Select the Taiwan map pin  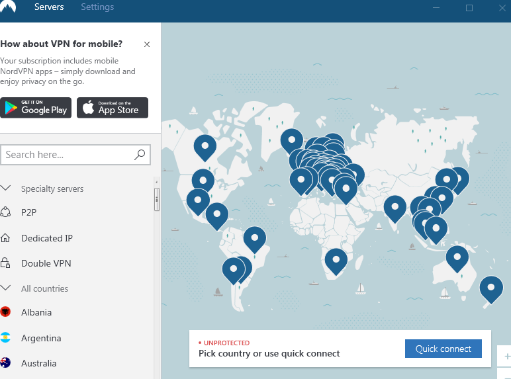[442, 200]
